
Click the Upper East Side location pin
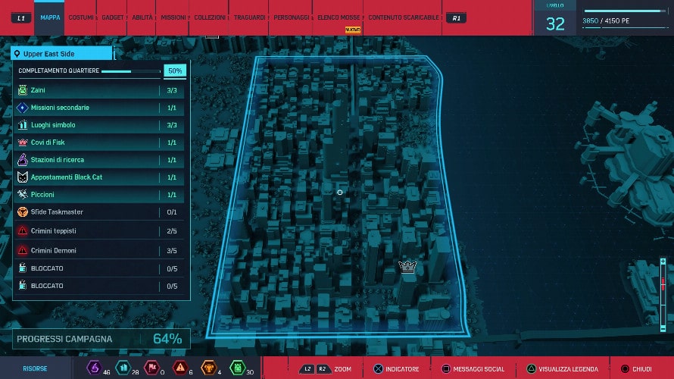[17, 55]
